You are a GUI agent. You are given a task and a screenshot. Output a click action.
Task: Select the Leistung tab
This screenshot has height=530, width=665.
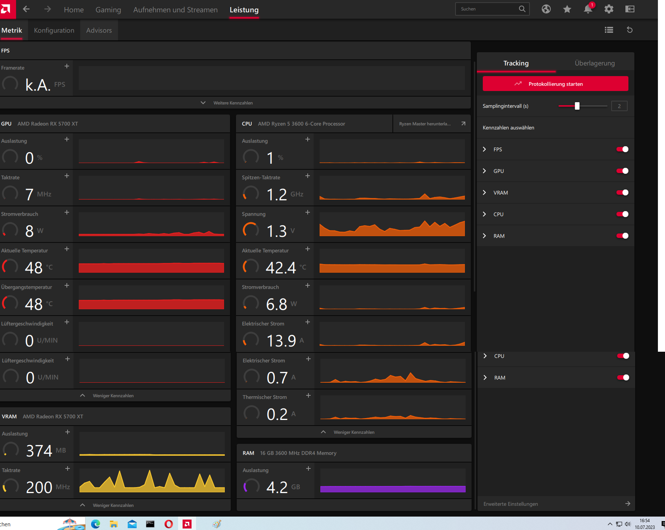[x=244, y=10]
